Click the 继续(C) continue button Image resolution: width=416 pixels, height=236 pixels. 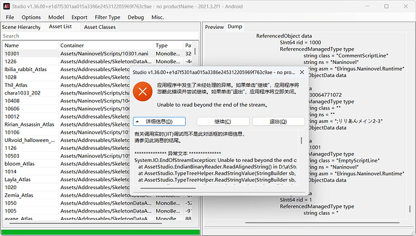(x=223, y=122)
